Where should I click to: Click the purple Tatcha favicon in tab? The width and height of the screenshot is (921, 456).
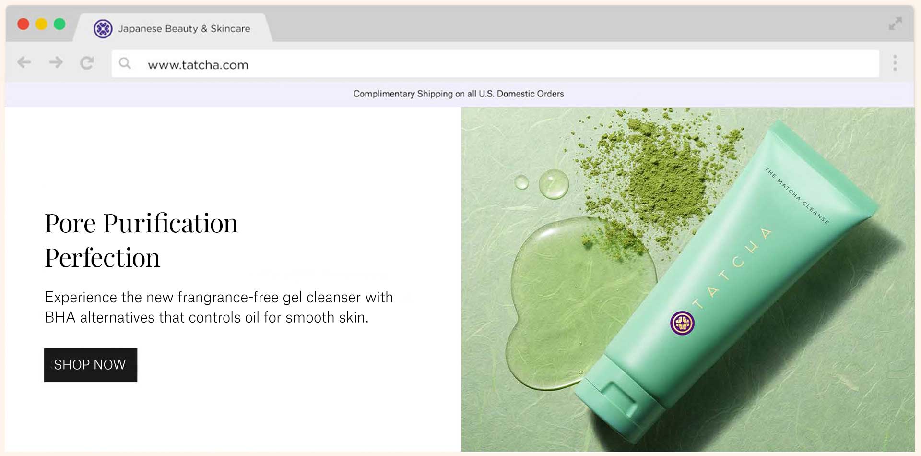pyautogui.click(x=103, y=29)
